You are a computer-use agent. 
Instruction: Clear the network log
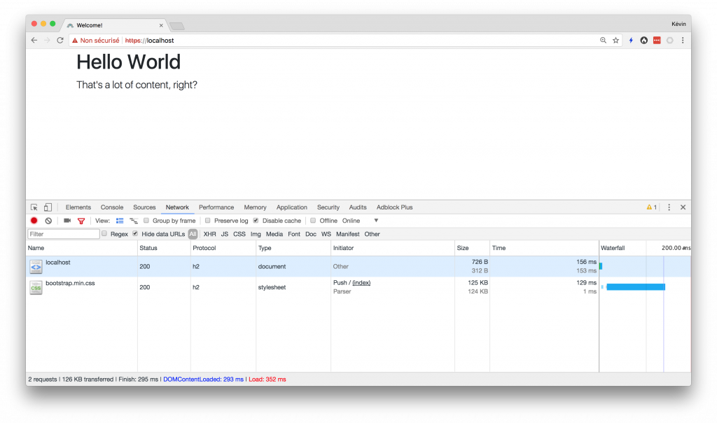click(48, 221)
